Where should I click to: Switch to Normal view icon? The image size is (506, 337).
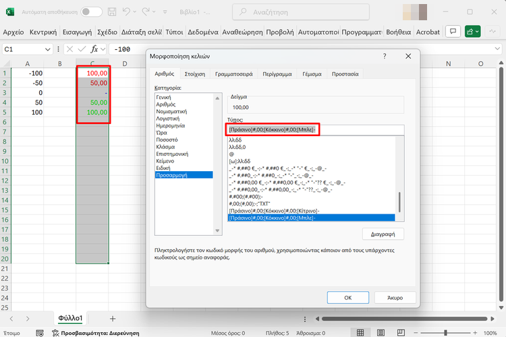click(360, 332)
